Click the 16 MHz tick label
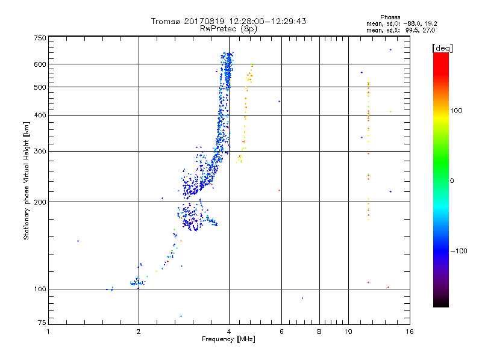Screen dimensions: 482x361 click(410, 332)
